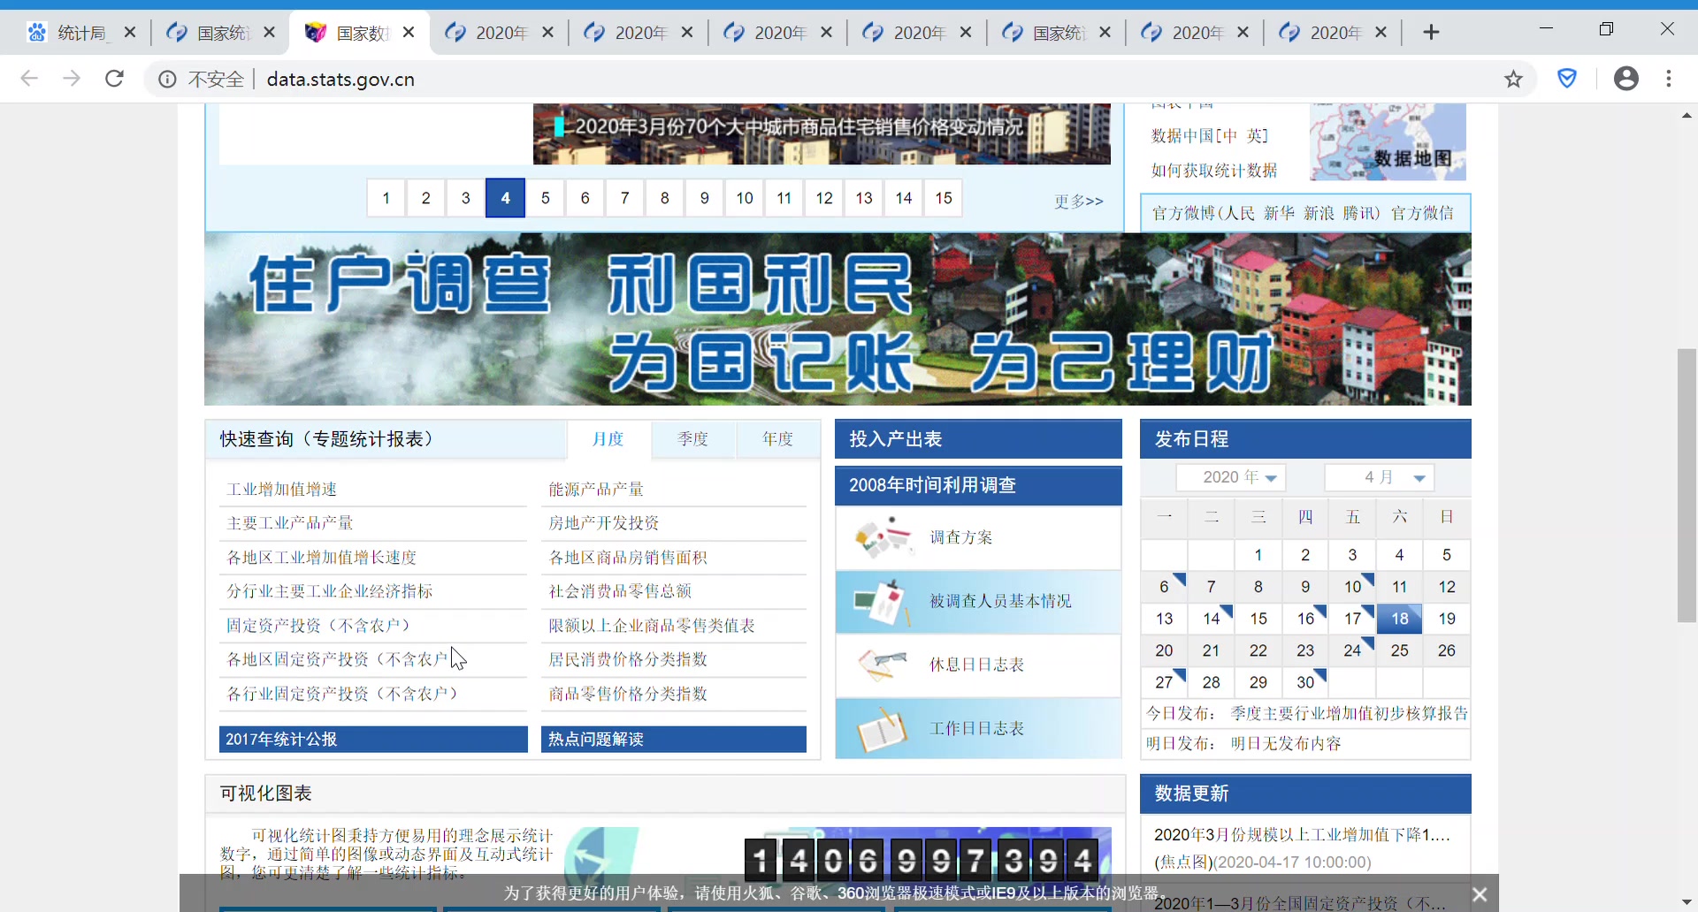Reload the page with refresh icon

(x=114, y=79)
